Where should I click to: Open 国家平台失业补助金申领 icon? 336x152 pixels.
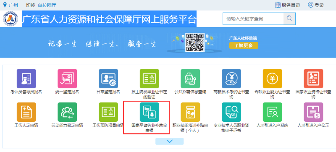coord(150,112)
